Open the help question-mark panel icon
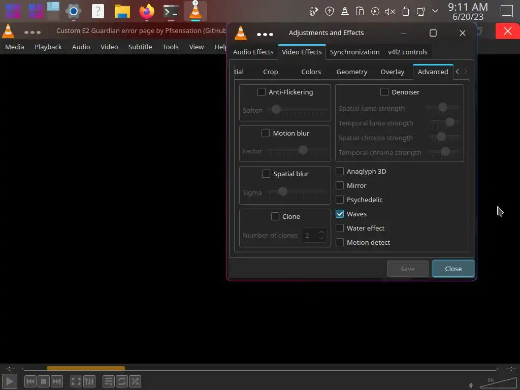 tap(98, 11)
